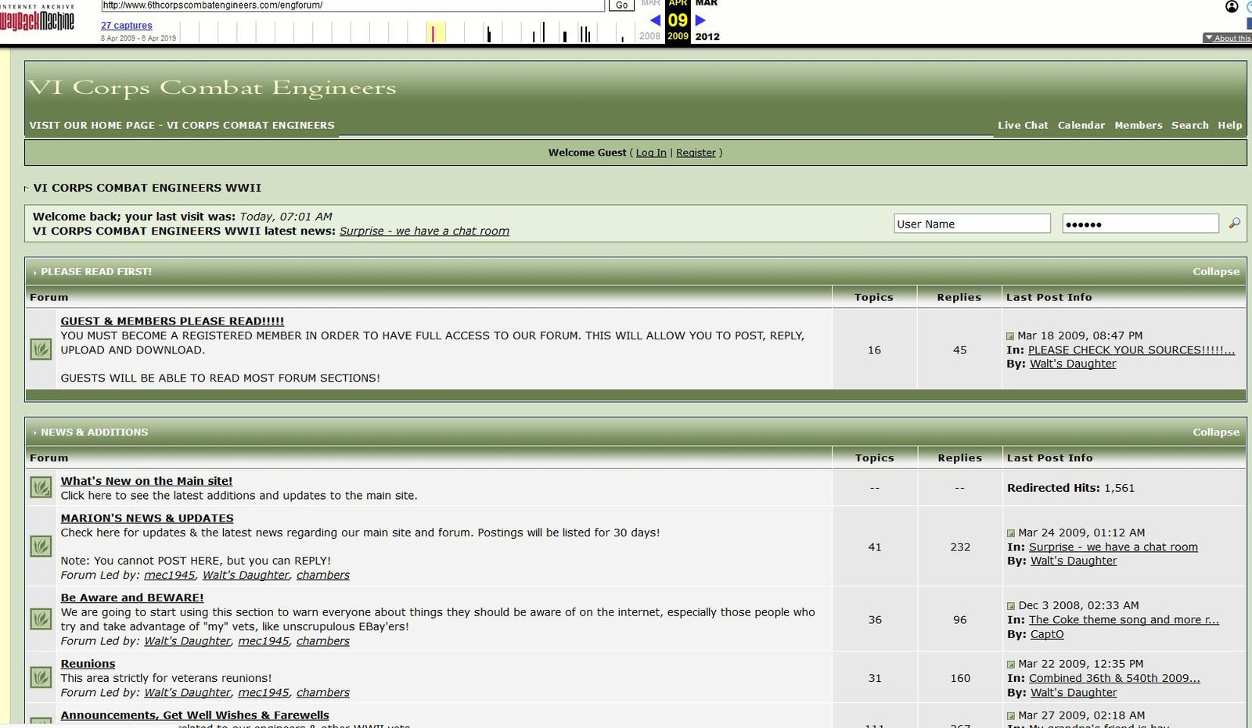1252x728 pixels.
Task: Click the highlighted capture on the timeline
Action: 434,34
